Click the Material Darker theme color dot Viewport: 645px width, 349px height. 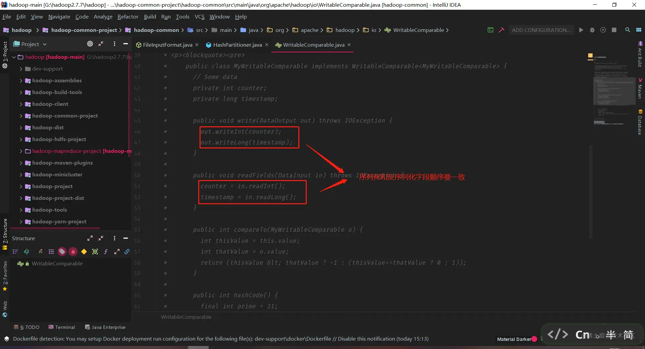tap(534, 339)
